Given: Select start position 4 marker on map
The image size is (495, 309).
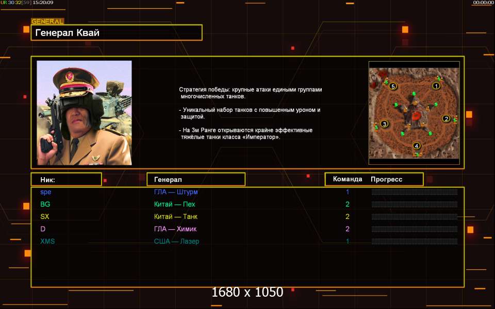Looking at the screenshot, I should coord(417,146).
